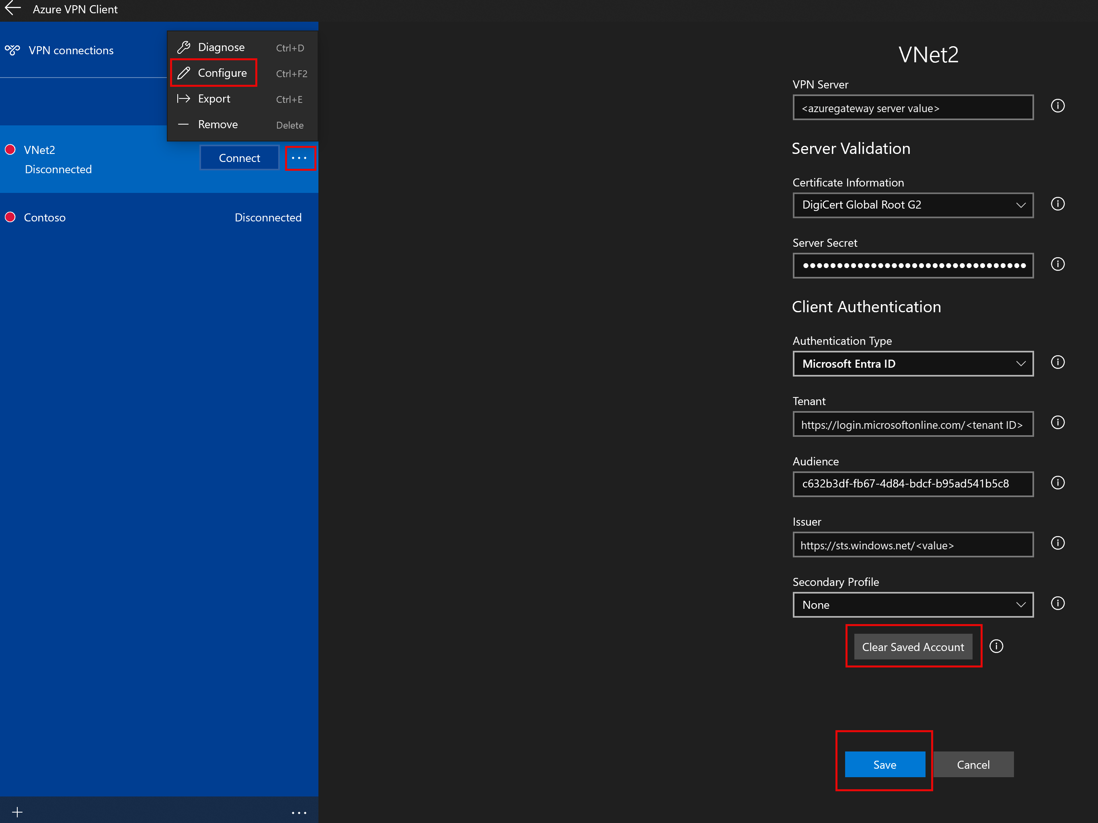Click info icon next to Server Secret

click(x=1057, y=264)
